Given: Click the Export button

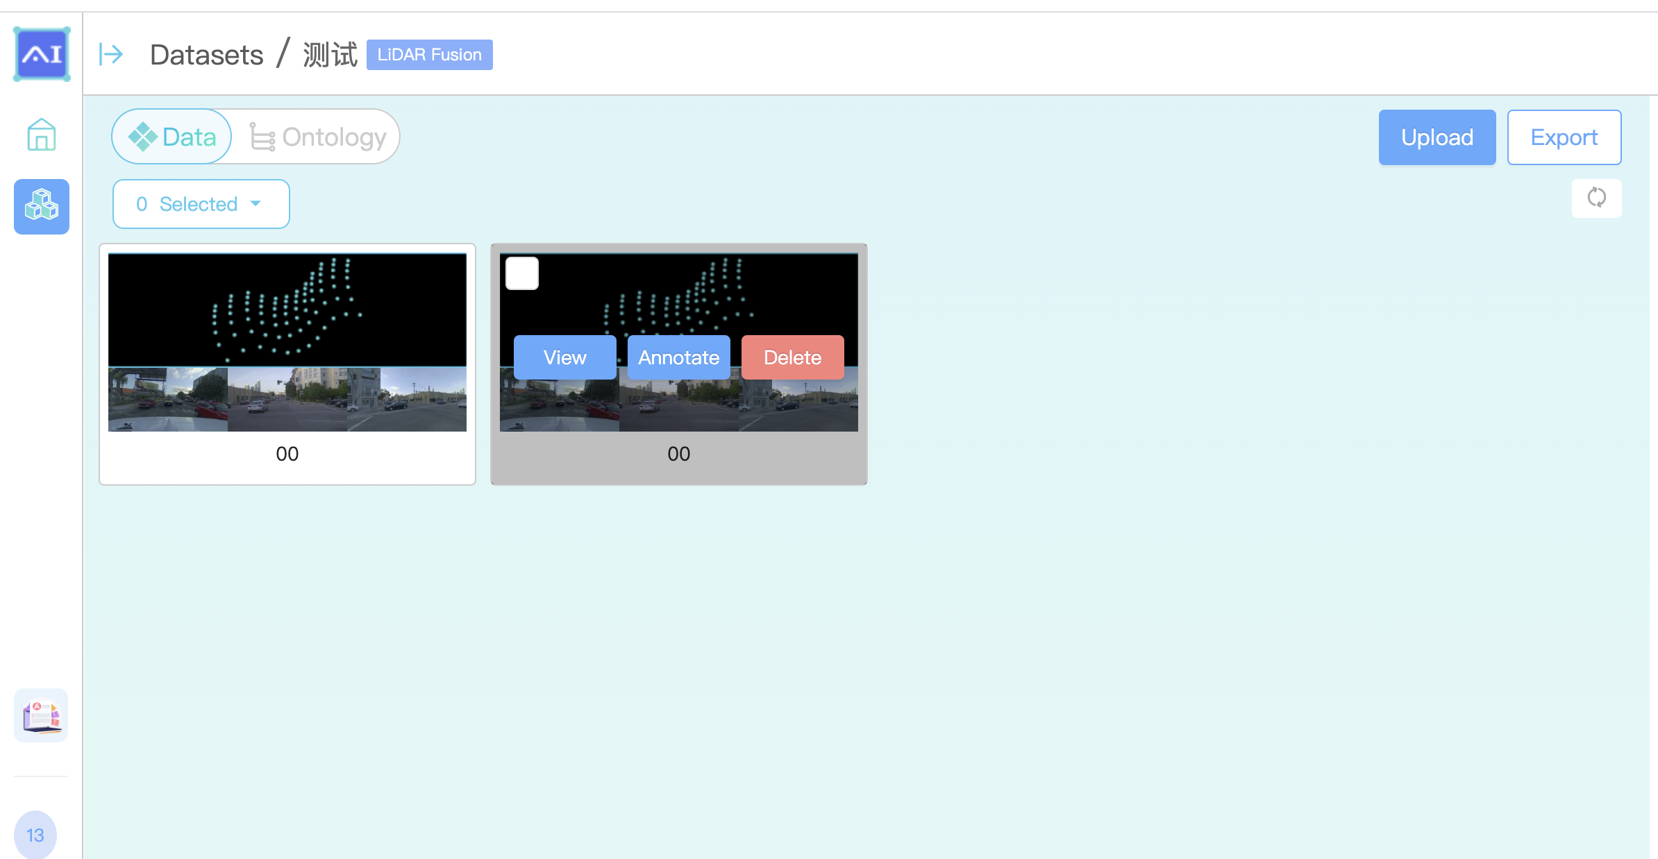Looking at the screenshot, I should (x=1564, y=137).
